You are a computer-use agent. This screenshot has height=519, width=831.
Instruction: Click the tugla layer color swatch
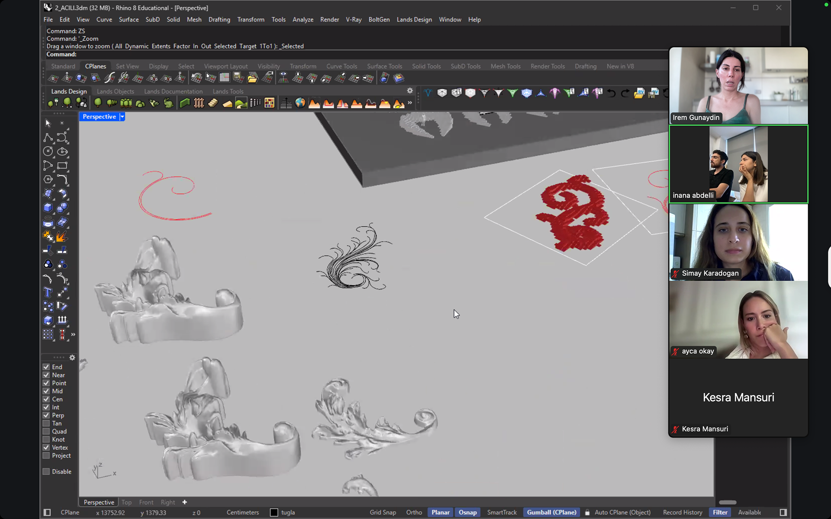coord(274,513)
